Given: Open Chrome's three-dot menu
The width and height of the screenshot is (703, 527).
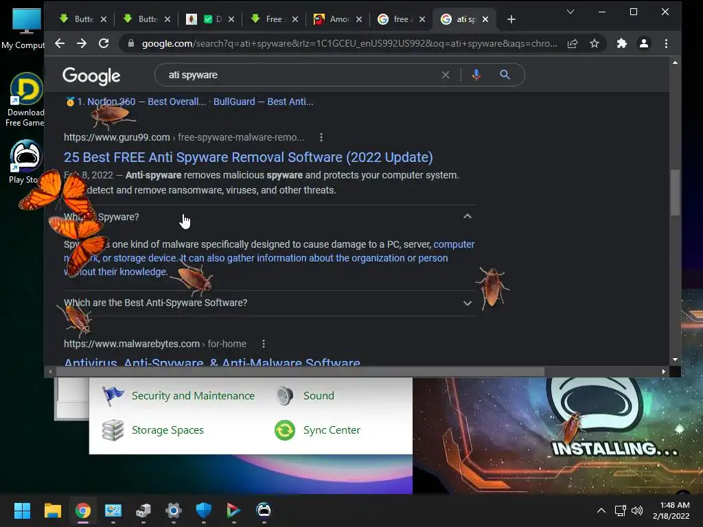Looking at the screenshot, I should click(x=666, y=43).
